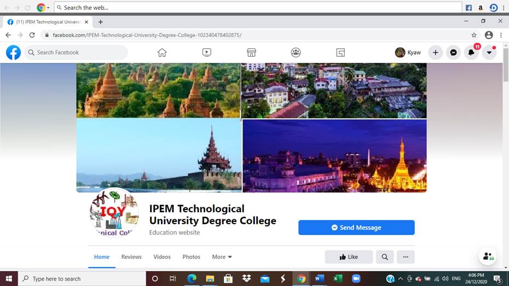
Task: Open Chrome three-dot menu
Action: (501, 35)
